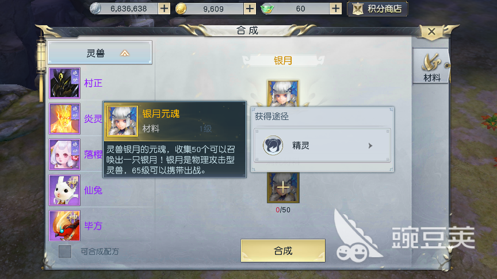Click the arrow beside 精灵 route

[370, 146]
